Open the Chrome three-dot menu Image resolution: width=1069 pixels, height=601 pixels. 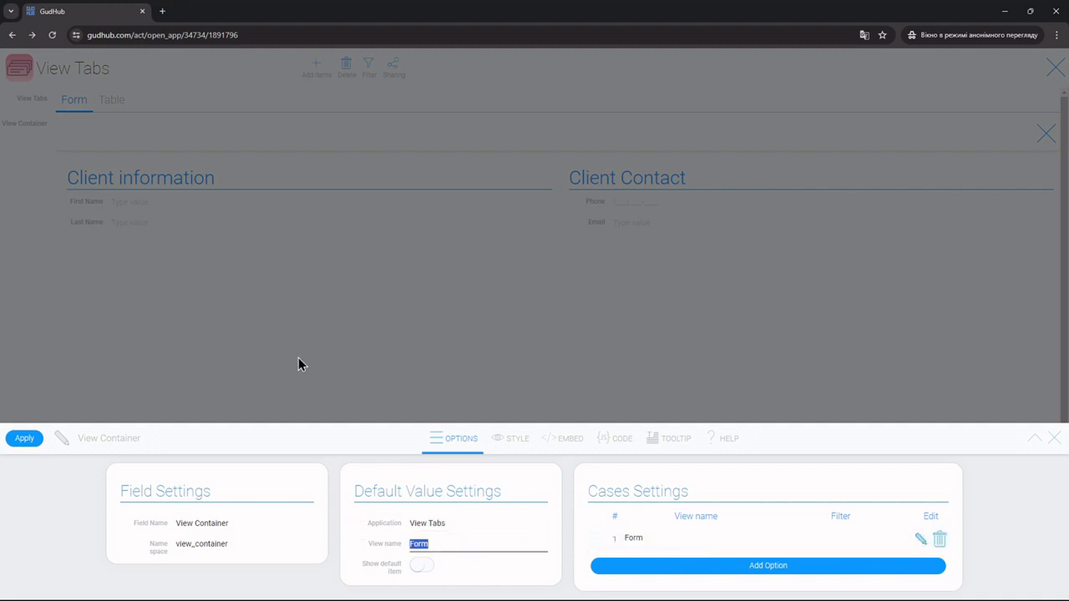(x=1056, y=35)
